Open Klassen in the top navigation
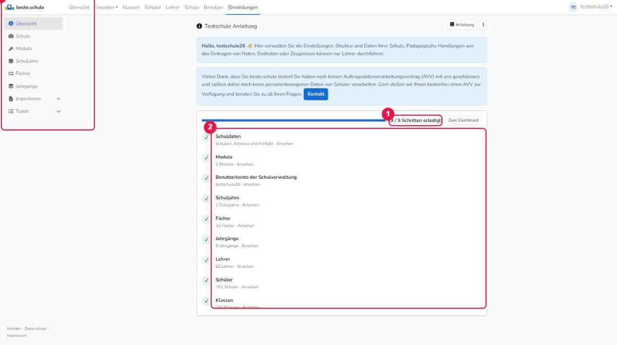617x345 pixels. (131, 7)
